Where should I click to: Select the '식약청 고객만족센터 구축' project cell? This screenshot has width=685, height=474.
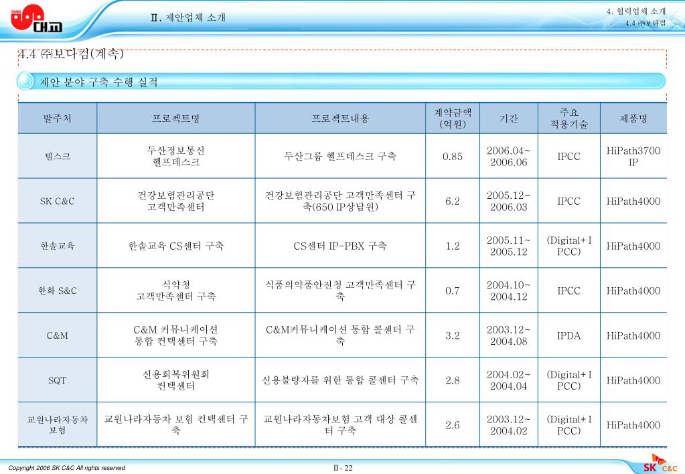(x=176, y=291)
